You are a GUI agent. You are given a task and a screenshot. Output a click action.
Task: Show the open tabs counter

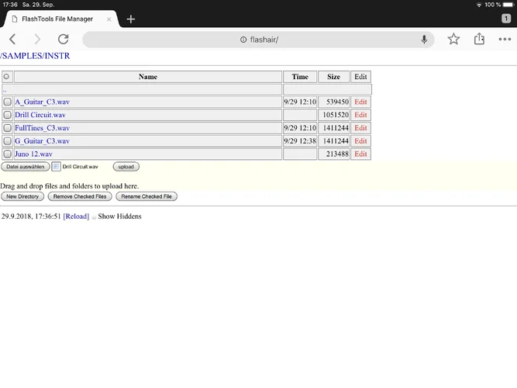pos(506,19)
